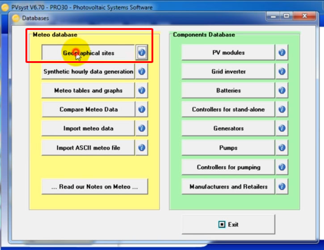Open Compare Meteo Data

pos(88,109)
